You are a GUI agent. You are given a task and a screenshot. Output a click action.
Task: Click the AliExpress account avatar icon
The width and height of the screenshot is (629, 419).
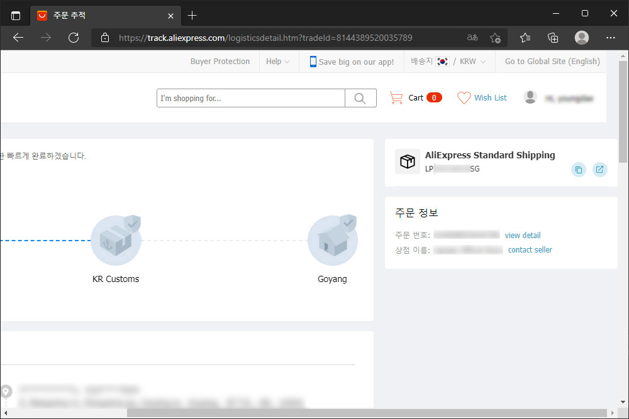coord(530,97)
